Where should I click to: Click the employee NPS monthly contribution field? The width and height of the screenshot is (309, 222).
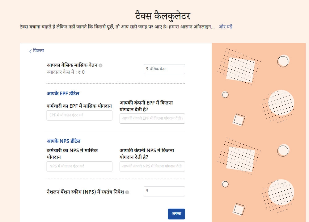tap(79, 166)
